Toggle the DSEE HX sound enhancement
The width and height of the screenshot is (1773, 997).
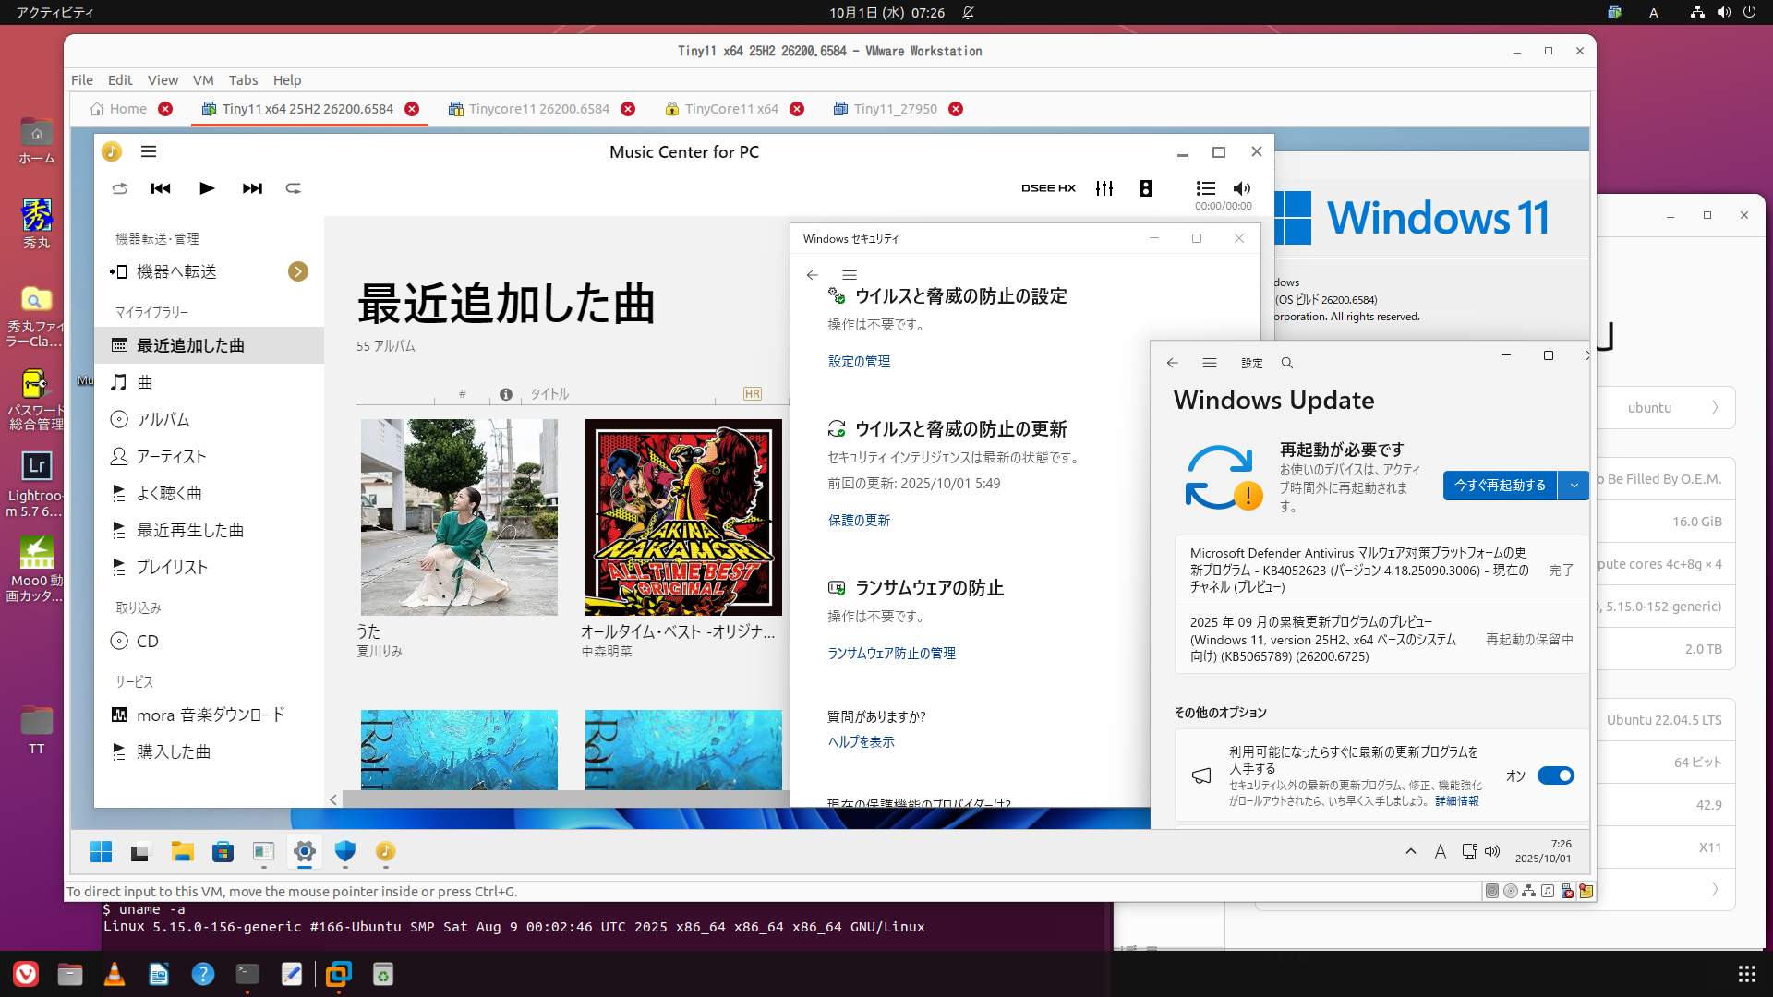[1048, 188]
